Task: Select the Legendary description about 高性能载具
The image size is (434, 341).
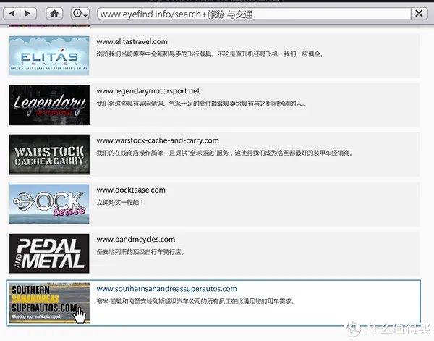Action: pos(201,104)
